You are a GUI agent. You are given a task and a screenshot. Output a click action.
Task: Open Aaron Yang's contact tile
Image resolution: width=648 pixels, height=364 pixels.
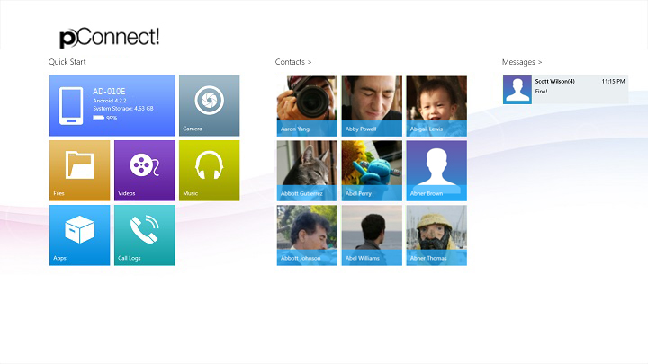[307, 106]
